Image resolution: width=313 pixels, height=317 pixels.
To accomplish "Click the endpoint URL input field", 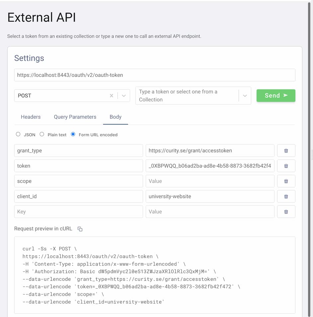I will pos(155,75).
